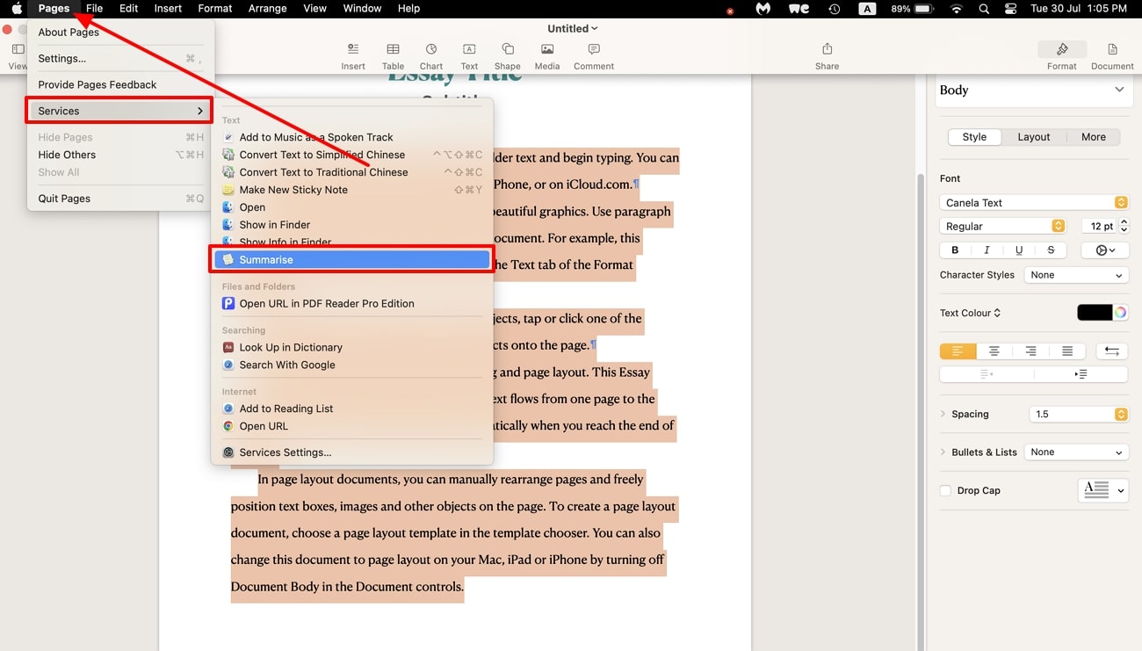Viewport: 1142px width, 651px height.
Task: Open the Shape picker in toolbar
Action: tap(507, 56)
